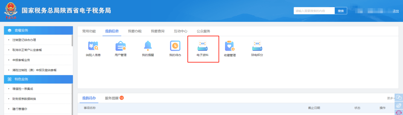Open 纳税人信息 icon
The width and height of the screenshot is (403, 115).
click(x=93, y=46)
